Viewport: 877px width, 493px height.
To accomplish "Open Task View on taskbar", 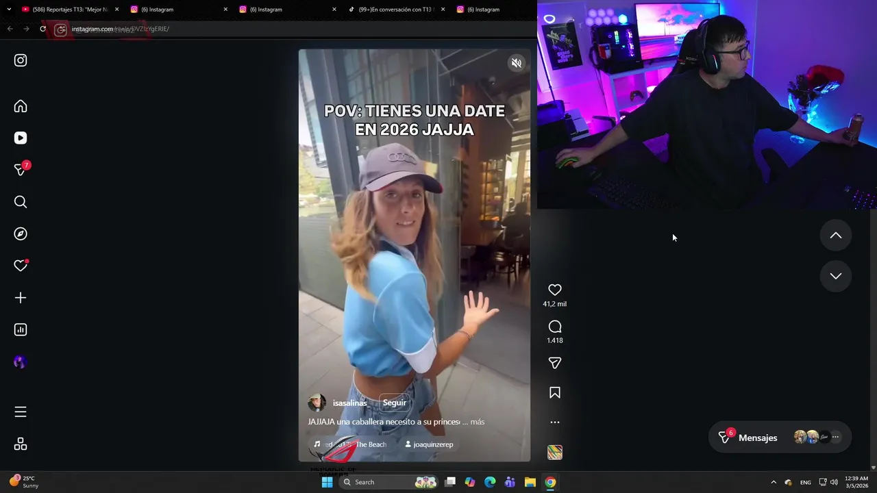I will [450, 482].
